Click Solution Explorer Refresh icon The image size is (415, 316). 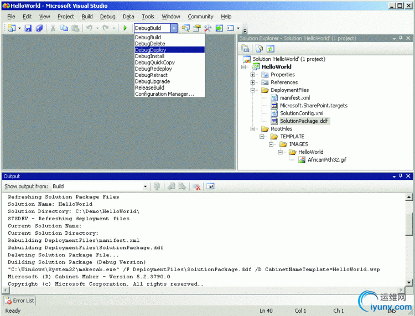(270, 49)
